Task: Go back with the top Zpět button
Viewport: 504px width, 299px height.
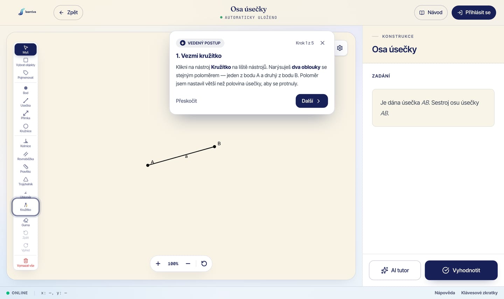Action: (x=68, y=13)
